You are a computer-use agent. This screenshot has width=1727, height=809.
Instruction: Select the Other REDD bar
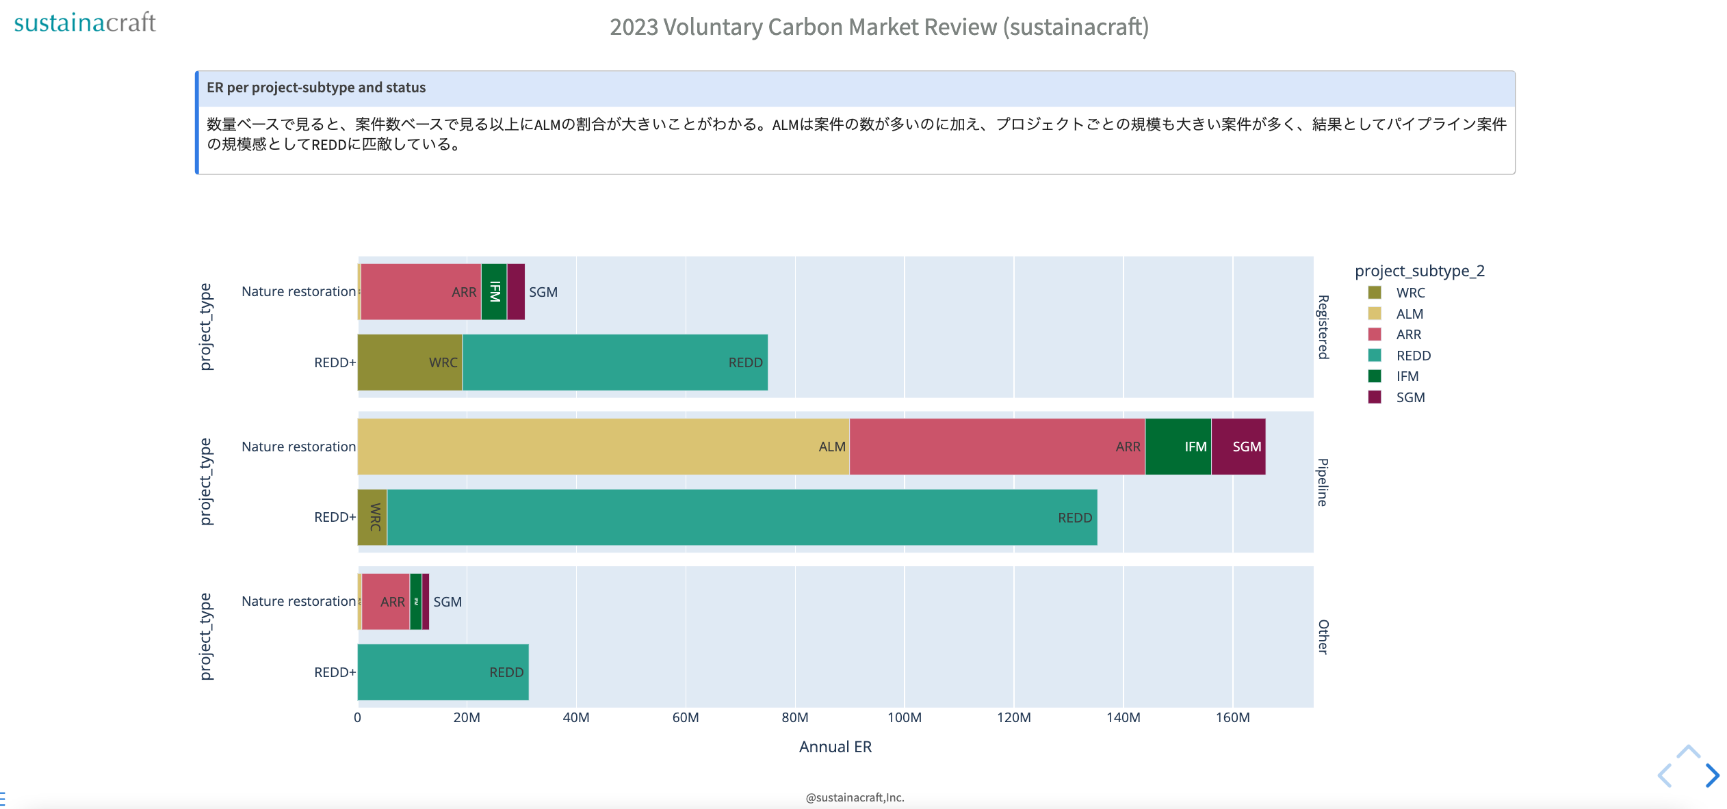(442, 672)
